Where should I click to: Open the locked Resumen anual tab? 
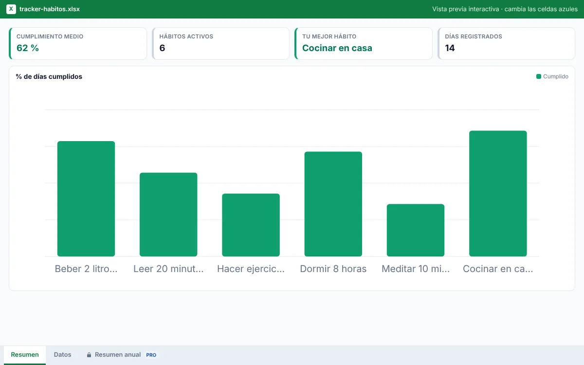[x=121, y=355]
